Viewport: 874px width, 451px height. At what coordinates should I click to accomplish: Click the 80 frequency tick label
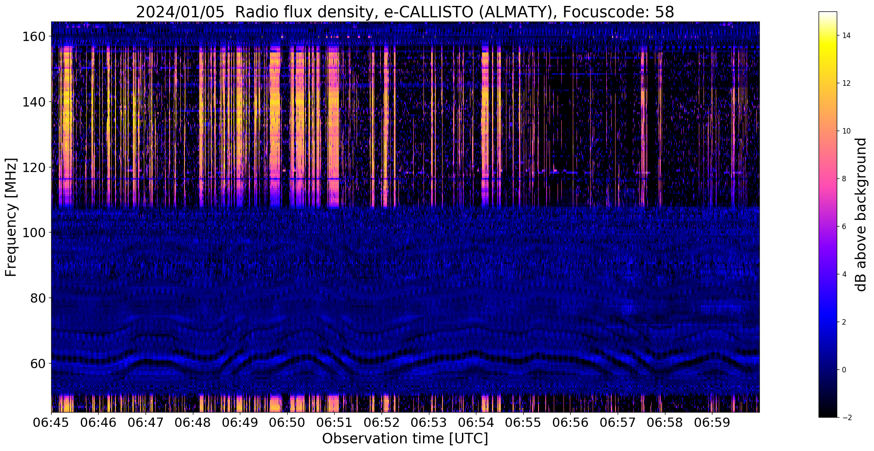tap(37, 298)
